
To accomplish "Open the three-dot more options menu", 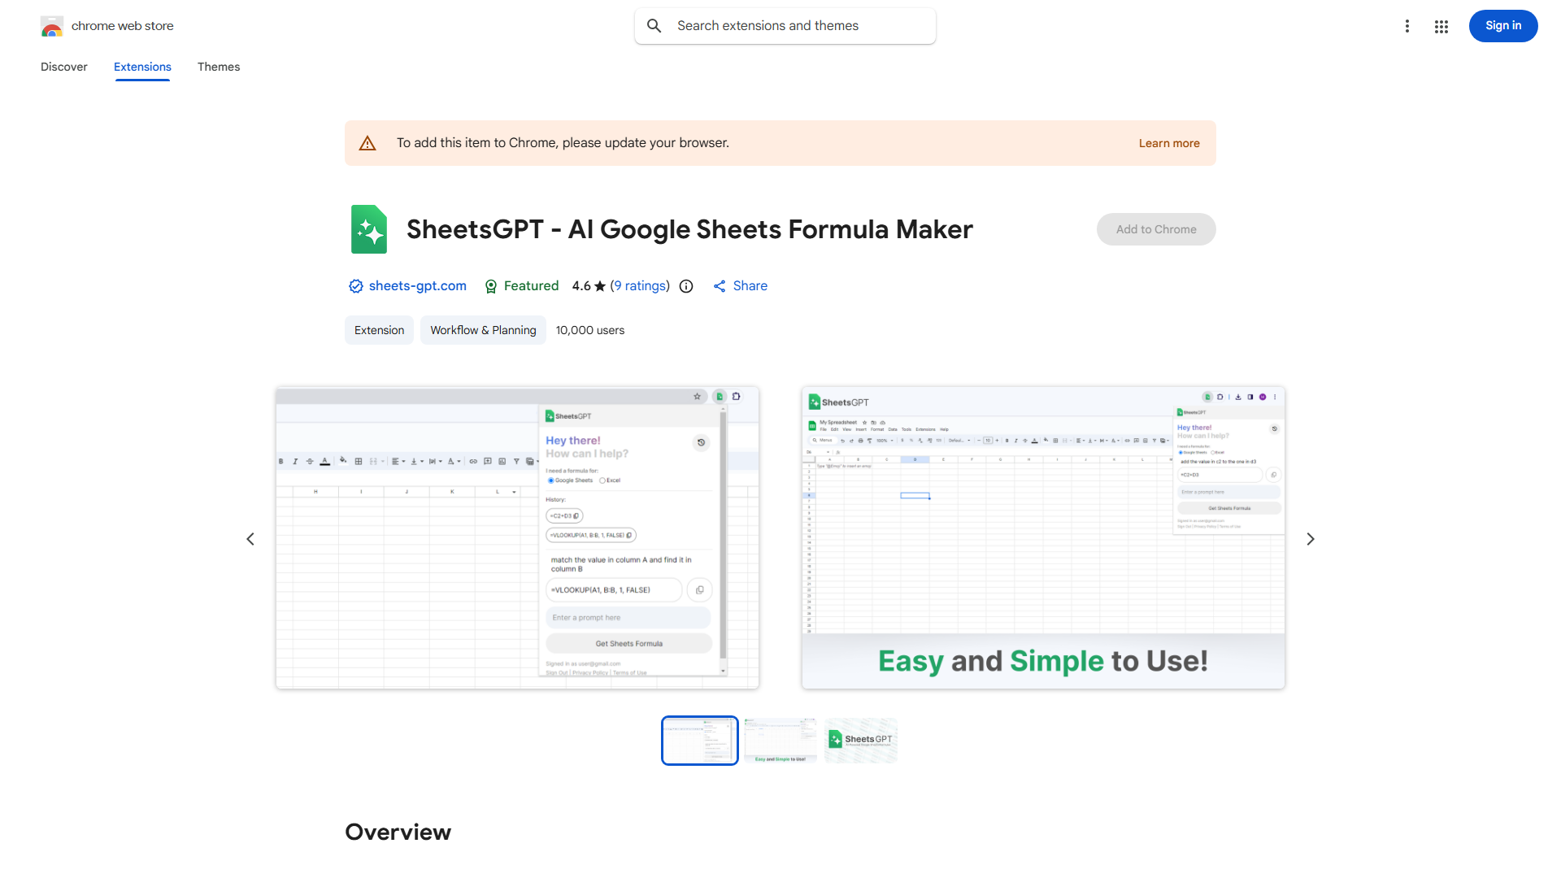I will [1407, 26].
